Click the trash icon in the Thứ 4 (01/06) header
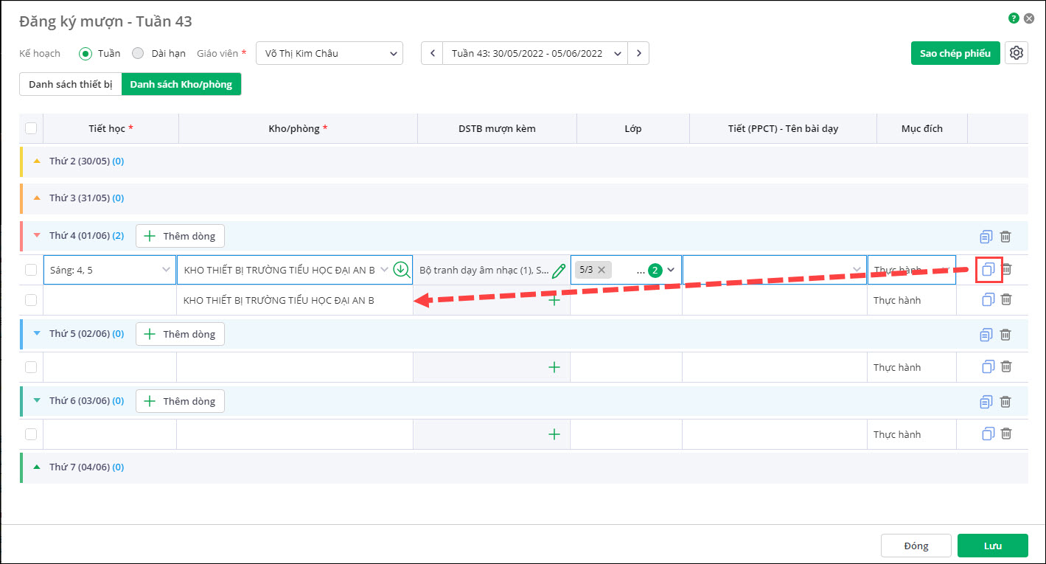The height and width of the screenshot is (564, 1046). point(1005,237)
